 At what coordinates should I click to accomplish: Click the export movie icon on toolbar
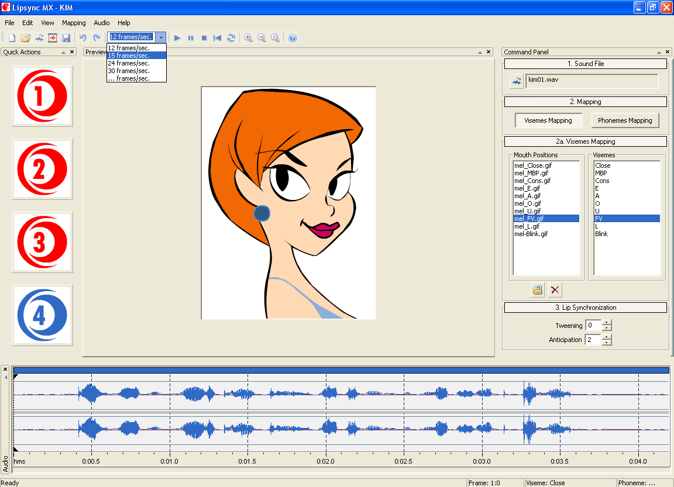[x=53, y=37]
